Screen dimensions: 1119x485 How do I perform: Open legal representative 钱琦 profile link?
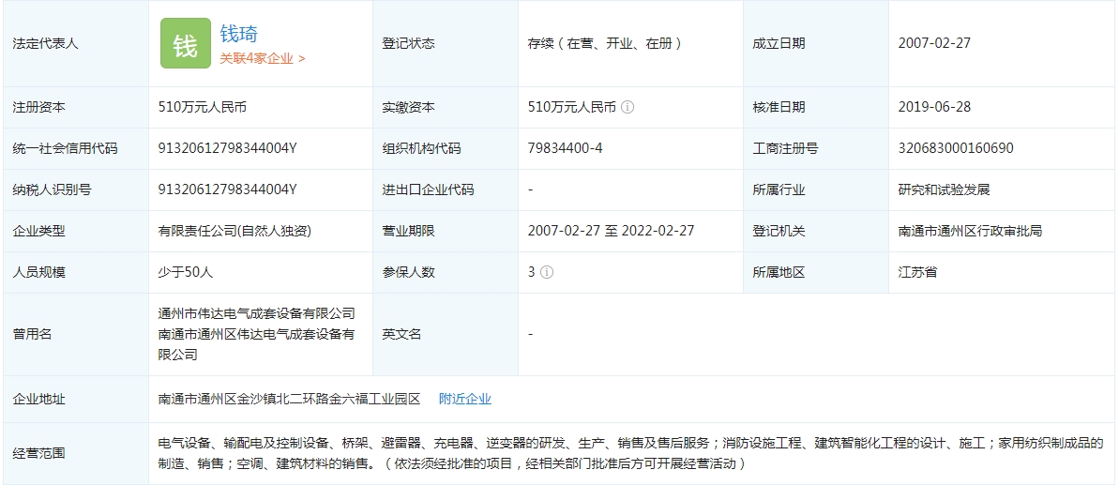click(236, 34)
